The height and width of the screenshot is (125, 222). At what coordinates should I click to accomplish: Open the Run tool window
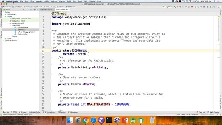coord(6,112)
